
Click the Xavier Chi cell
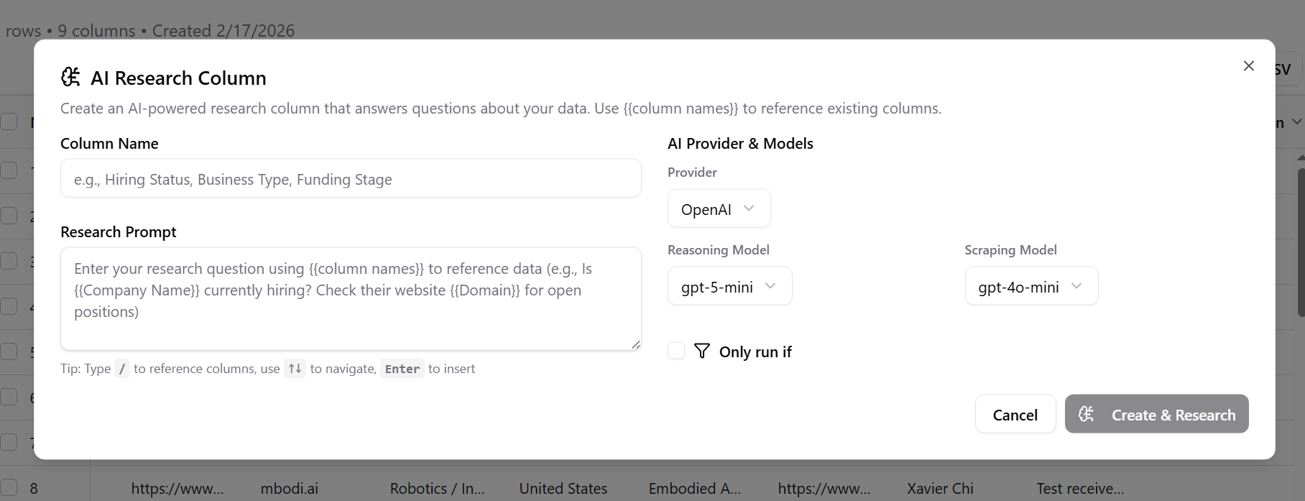coord(940,489)
